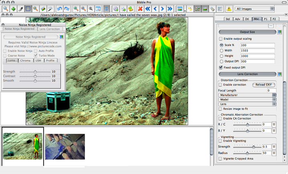Select the Width radio button
This screenshot has height=174, width=288.
click(x=221, y=51)
